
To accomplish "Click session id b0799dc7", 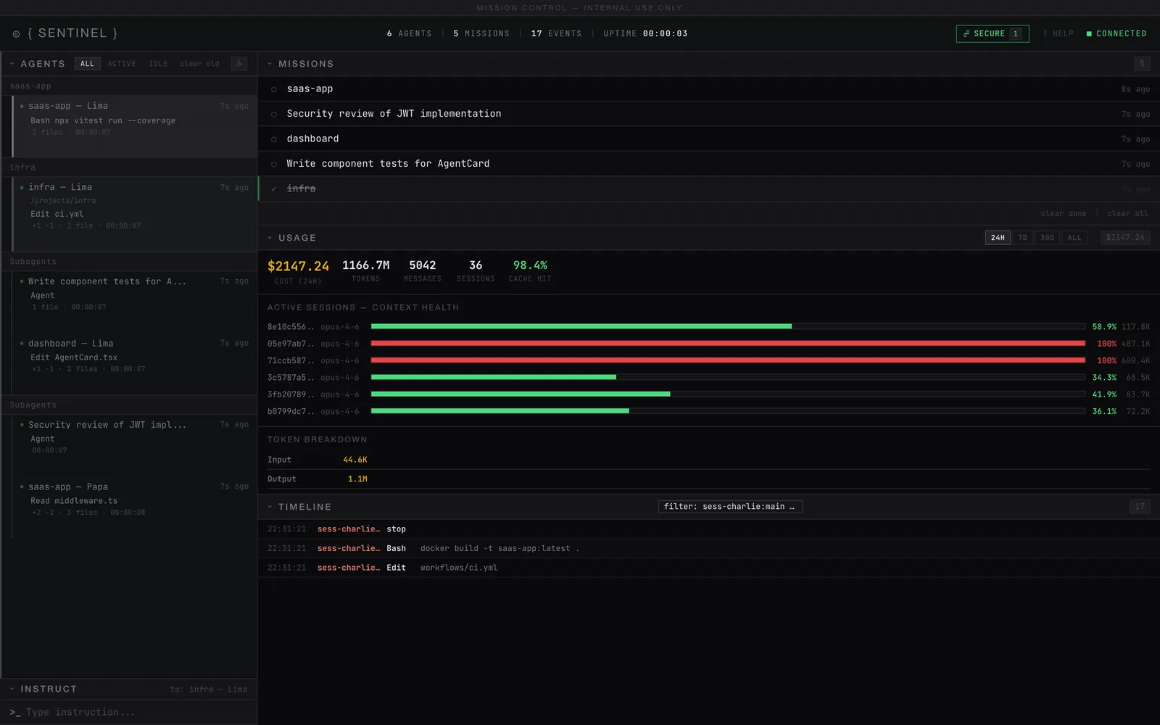I will click(291, 411).
